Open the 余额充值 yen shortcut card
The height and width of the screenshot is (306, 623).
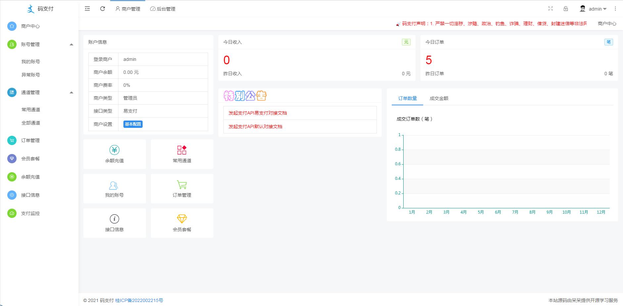pyautogui.click(x=114, y=154)
